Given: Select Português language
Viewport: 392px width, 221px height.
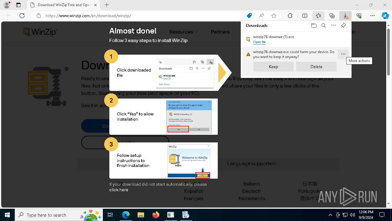Looking at the screenshot, I should pyautogui.click(x=310, y=191).
